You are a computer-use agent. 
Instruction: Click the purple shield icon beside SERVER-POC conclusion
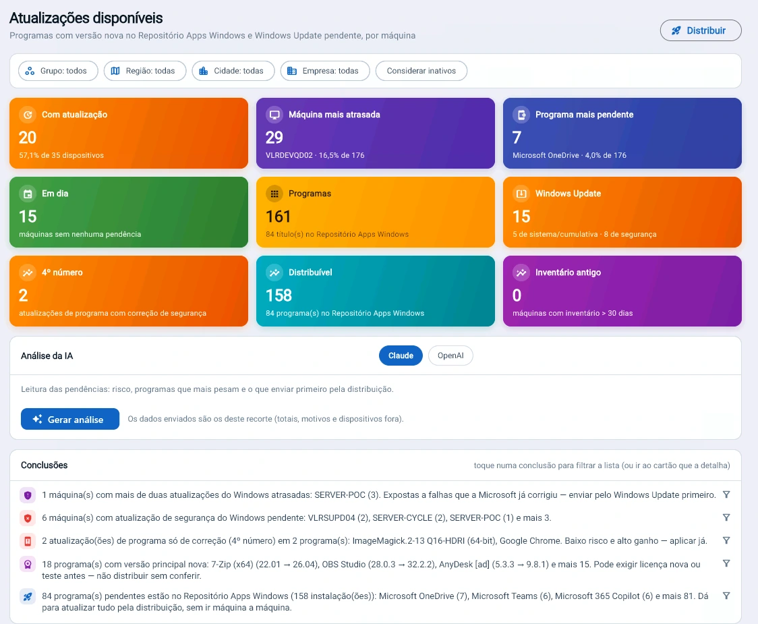tap(28, 495)
